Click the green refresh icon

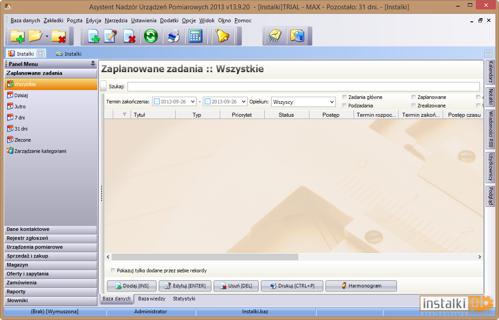pos(151,36)
